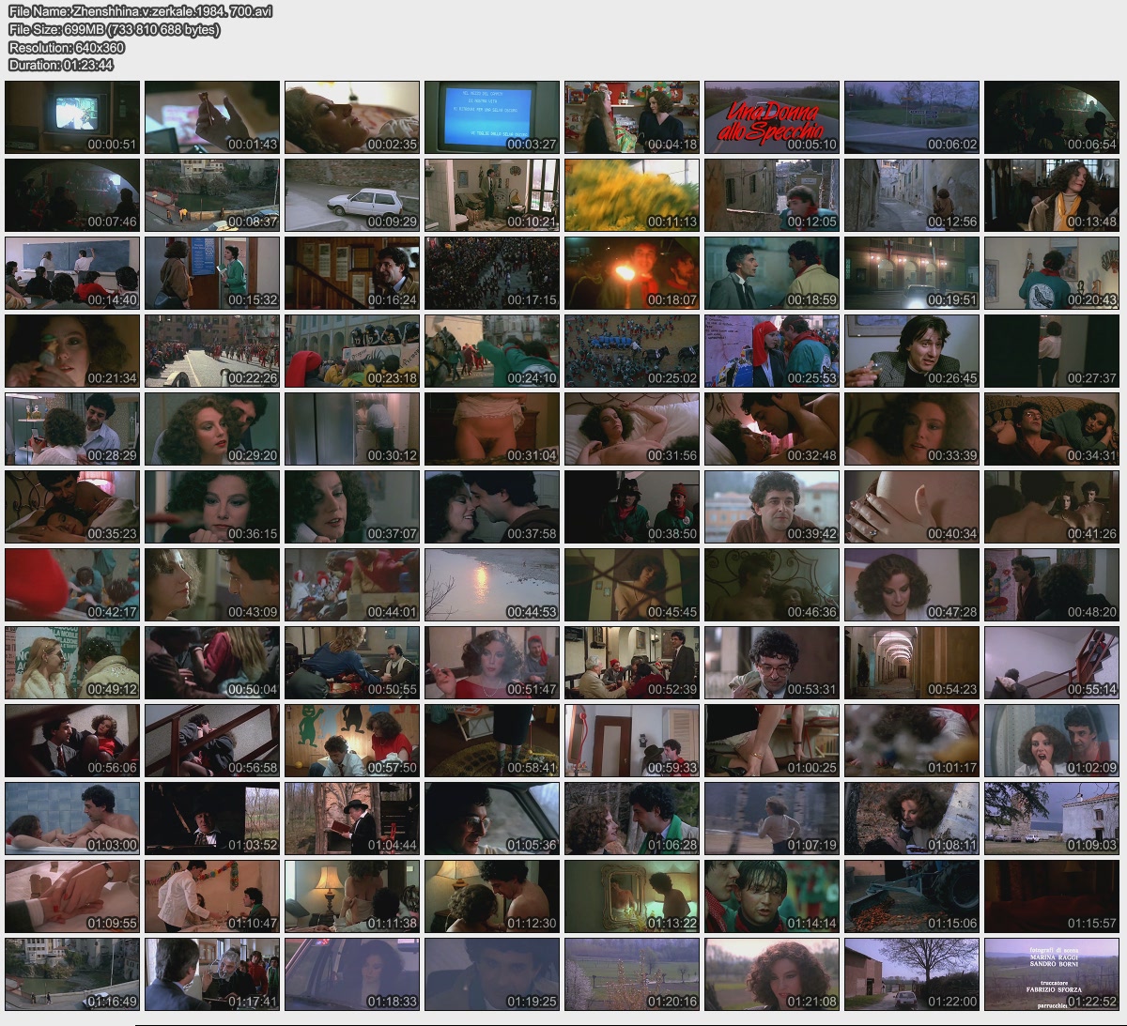Open the torch flame frame at 00:18:07

632,273
